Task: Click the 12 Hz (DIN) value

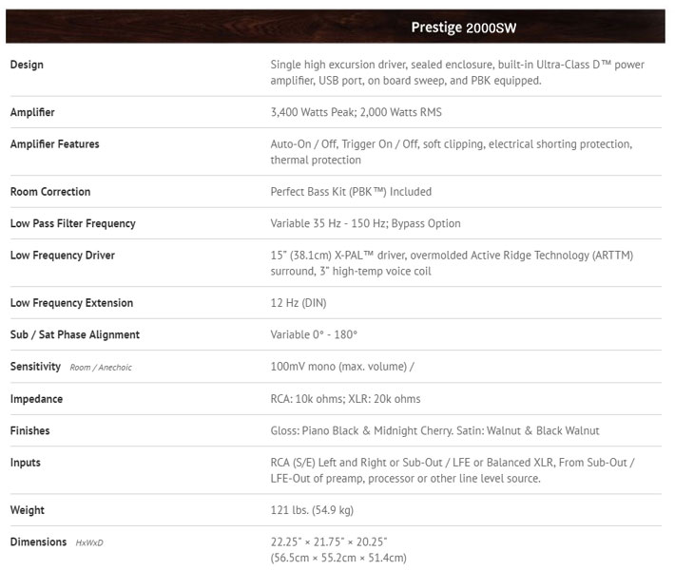Action: (x=299, y=303)
